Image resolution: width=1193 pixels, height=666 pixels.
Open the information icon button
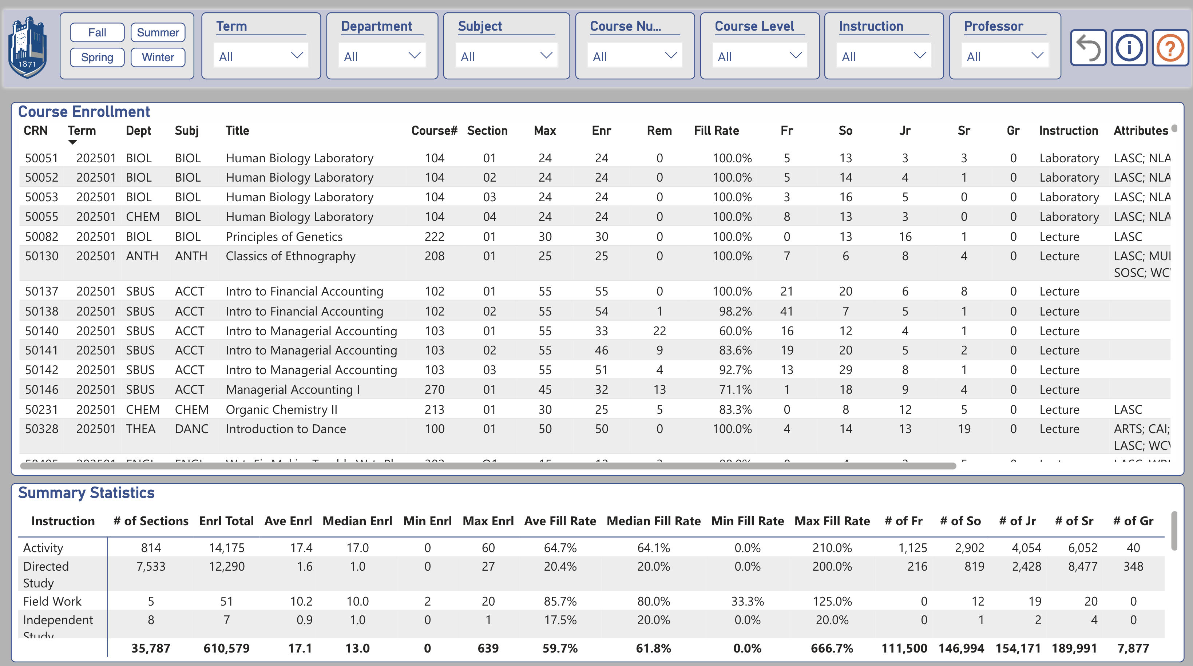(1129, 48)
